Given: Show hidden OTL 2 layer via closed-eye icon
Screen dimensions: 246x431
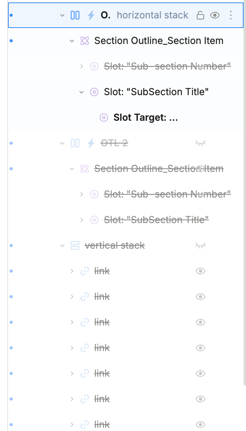Looking at the screenshot, I should pyautogui.click(x=200, y=143).
